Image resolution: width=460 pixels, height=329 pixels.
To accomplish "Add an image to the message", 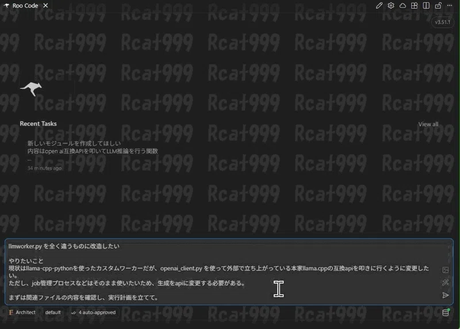I will (445, 270).
